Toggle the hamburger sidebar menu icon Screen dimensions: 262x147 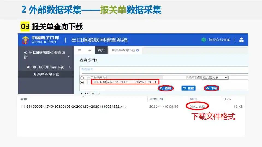[x=79, y=50]
